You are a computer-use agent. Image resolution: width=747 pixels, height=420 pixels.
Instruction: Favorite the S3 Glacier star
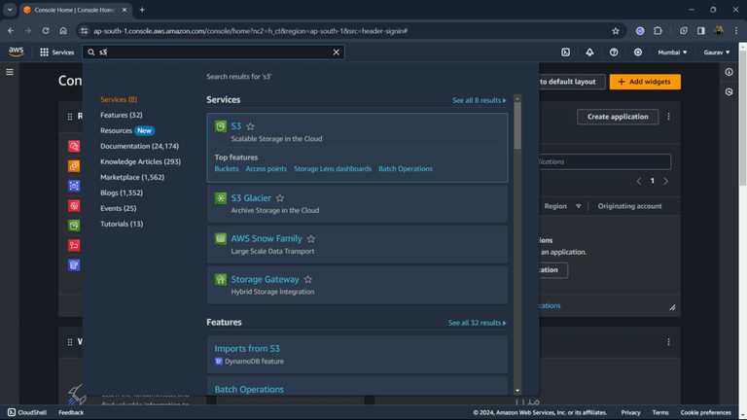[x=280, y=198]
